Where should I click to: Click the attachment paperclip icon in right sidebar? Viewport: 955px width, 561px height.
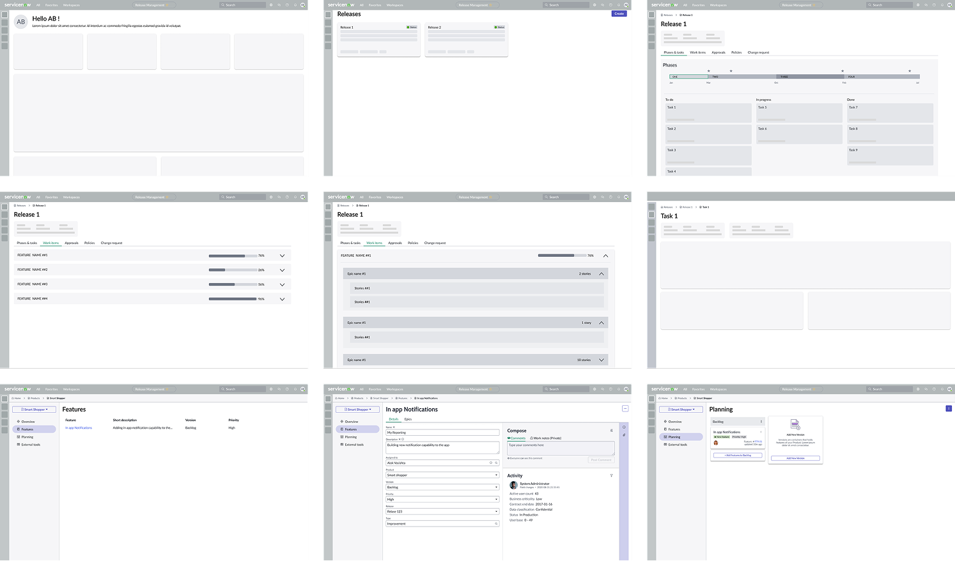[x=624, y=435]
